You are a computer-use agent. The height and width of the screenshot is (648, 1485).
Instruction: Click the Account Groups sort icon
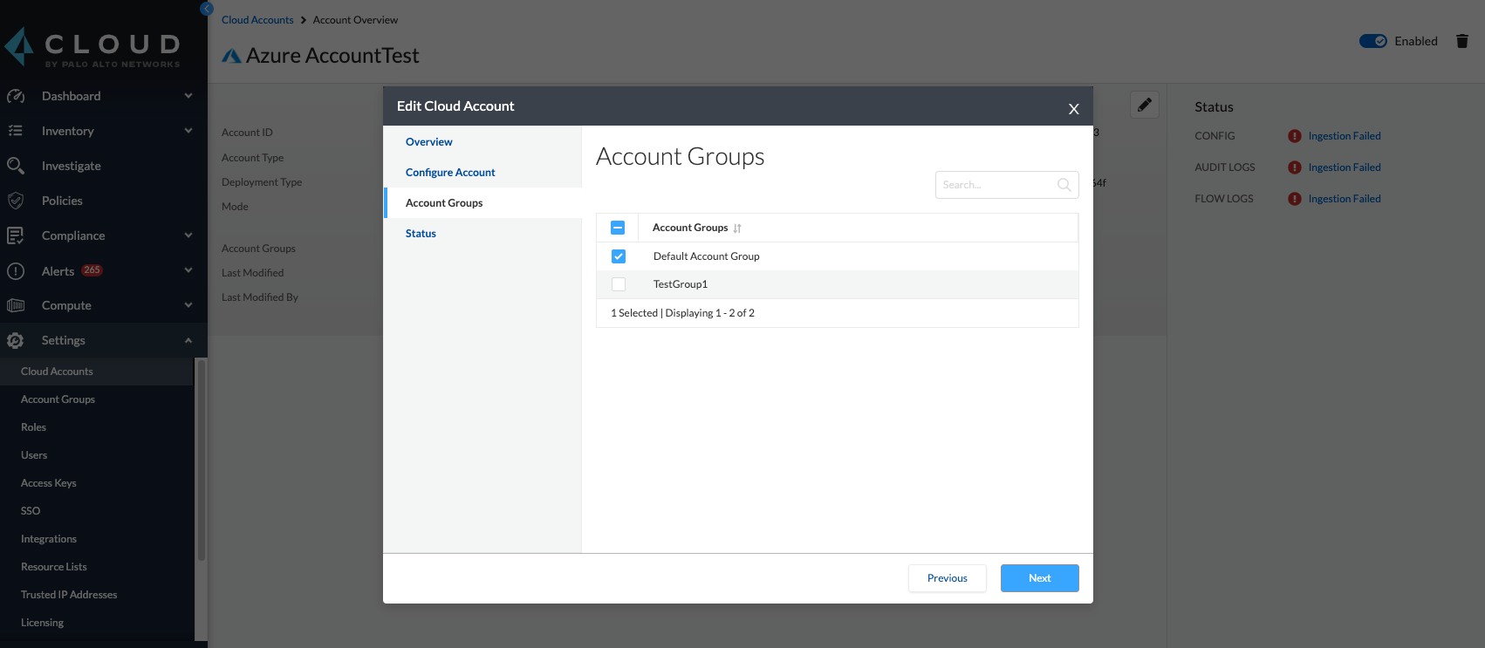tap(737, 229)
